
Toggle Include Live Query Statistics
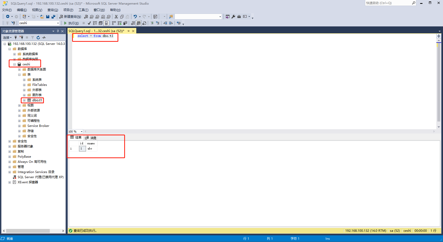coord(120,23)
